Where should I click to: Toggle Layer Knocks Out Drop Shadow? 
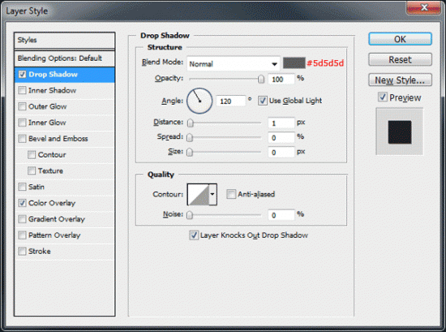point(194,235)
